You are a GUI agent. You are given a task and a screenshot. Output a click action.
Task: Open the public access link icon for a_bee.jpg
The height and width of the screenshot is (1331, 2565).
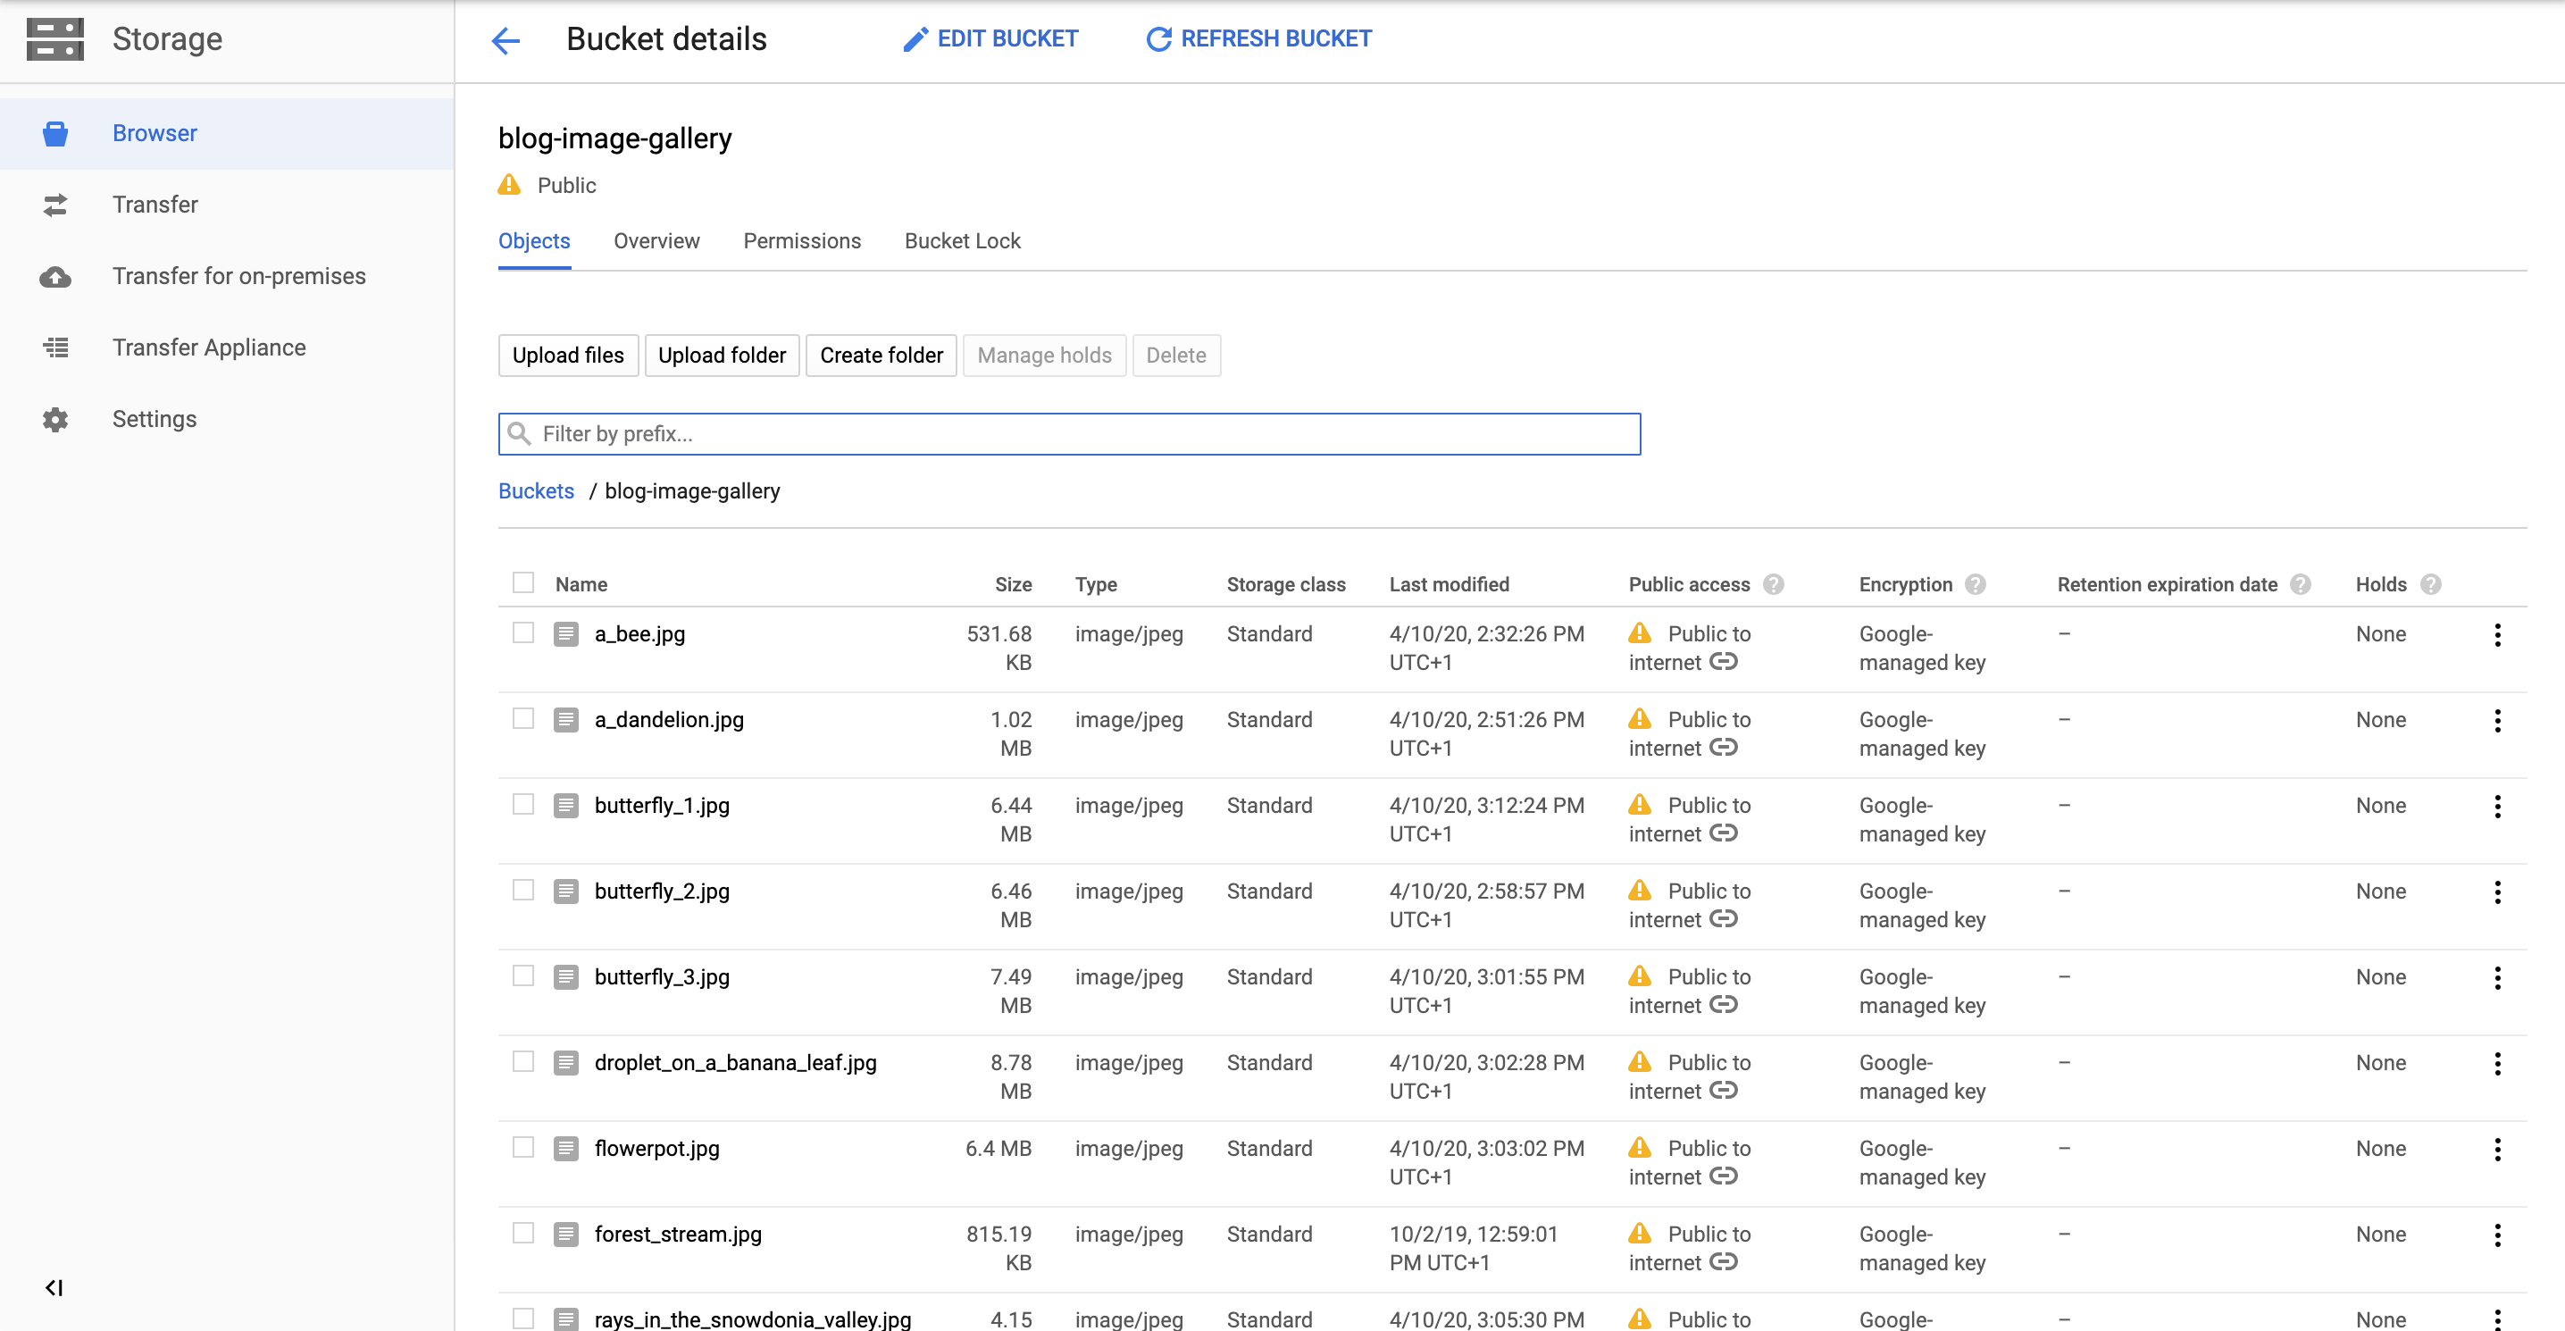point(1723,662)
